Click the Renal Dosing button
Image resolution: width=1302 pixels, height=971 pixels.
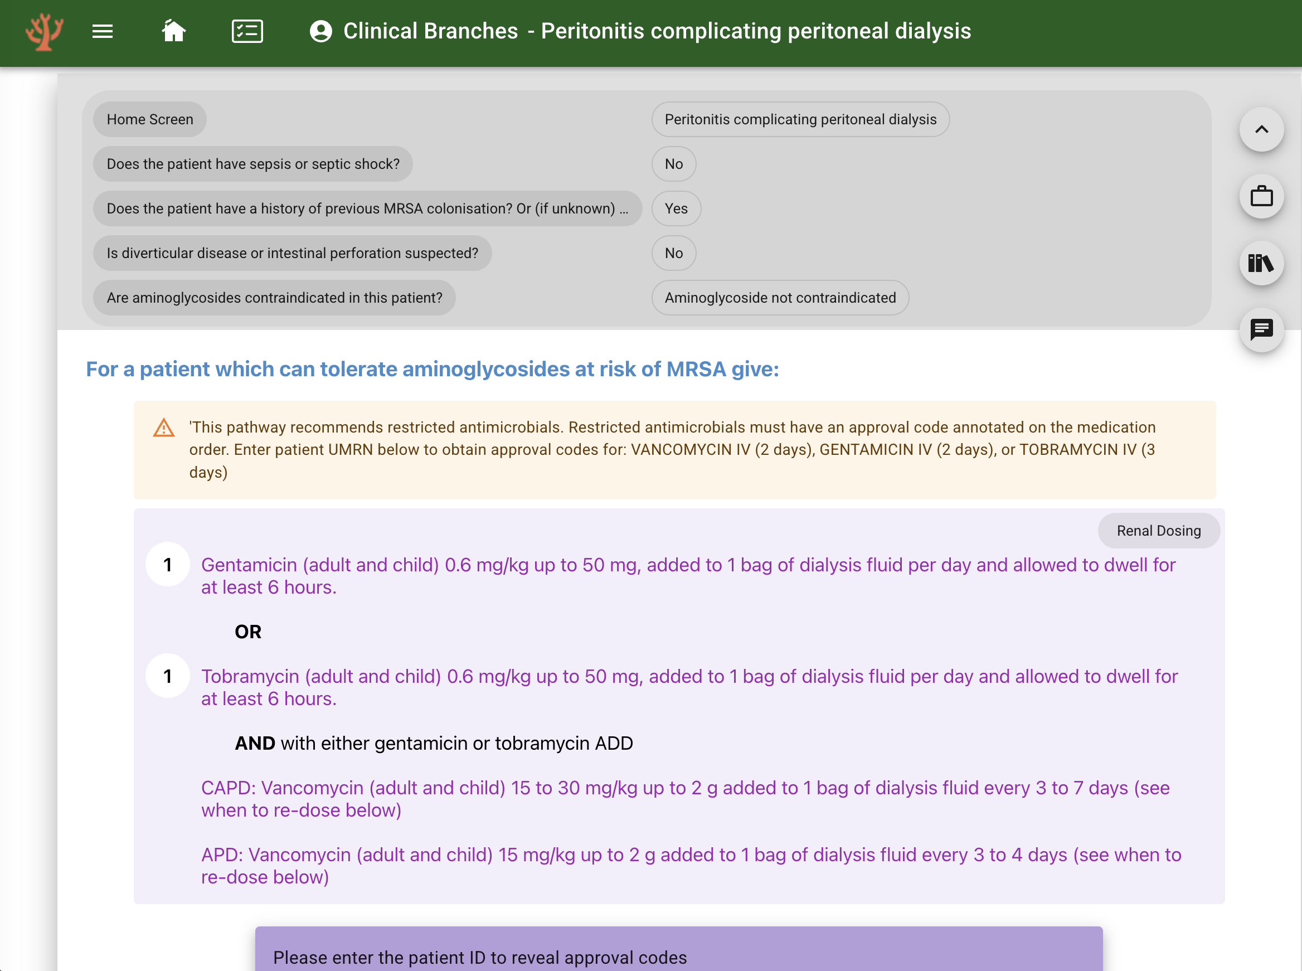pyautogui.click(x=1159, y=530)
